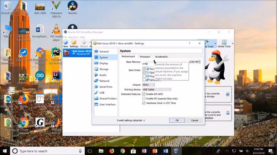Image resolution: width=277 pixels, height=155 pixels.
Task: Open the Windows Start menu
Action: pyautogui.click(x=5, y=151)
